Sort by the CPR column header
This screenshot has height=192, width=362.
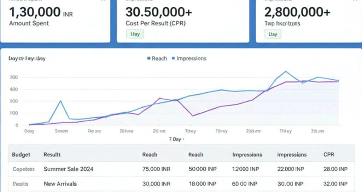click(x=329, y=155)
